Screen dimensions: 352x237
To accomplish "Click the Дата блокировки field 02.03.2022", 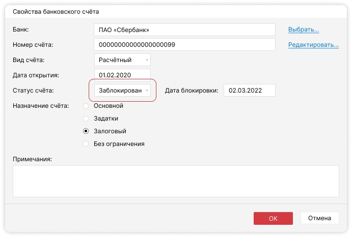I will (x=250, y=91).
